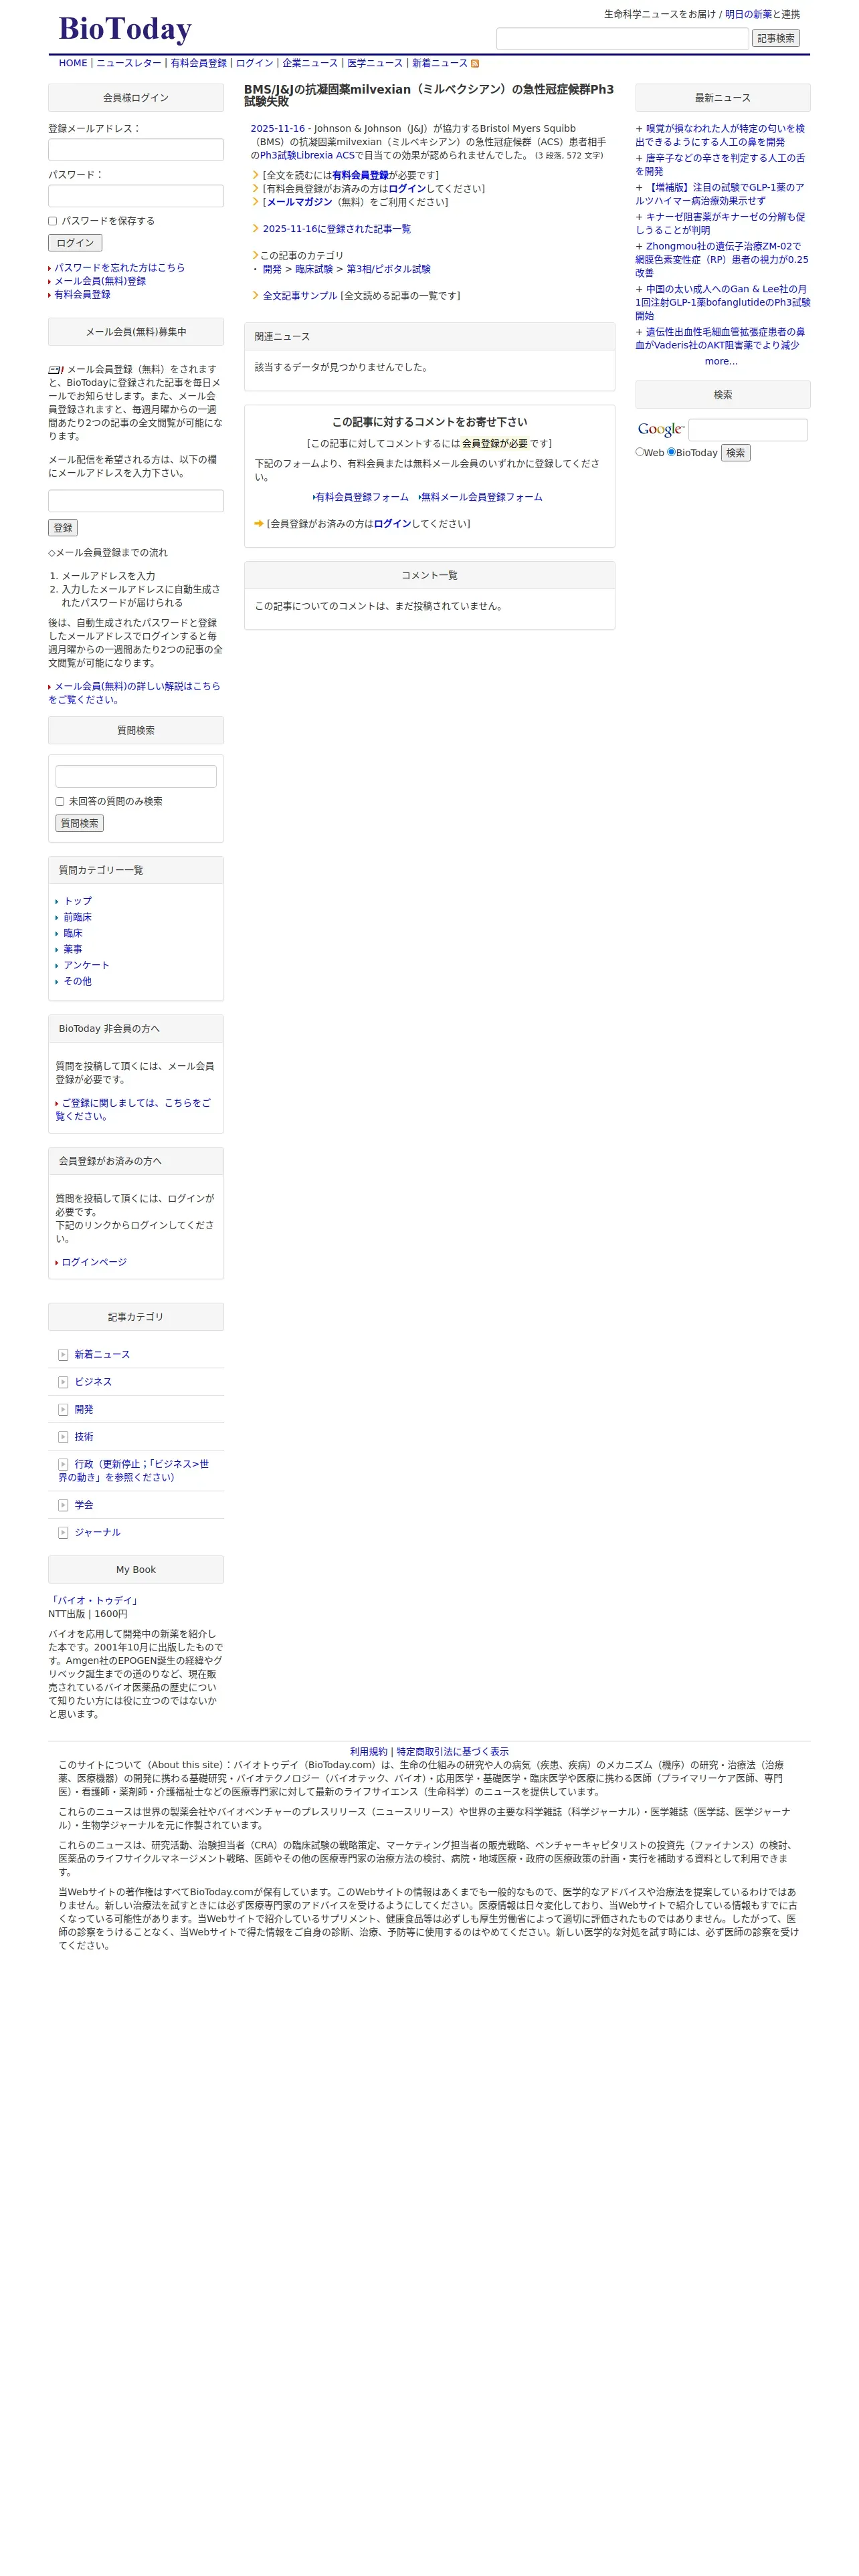Open 新着ニュース in the top navigation

click(440, 63)
